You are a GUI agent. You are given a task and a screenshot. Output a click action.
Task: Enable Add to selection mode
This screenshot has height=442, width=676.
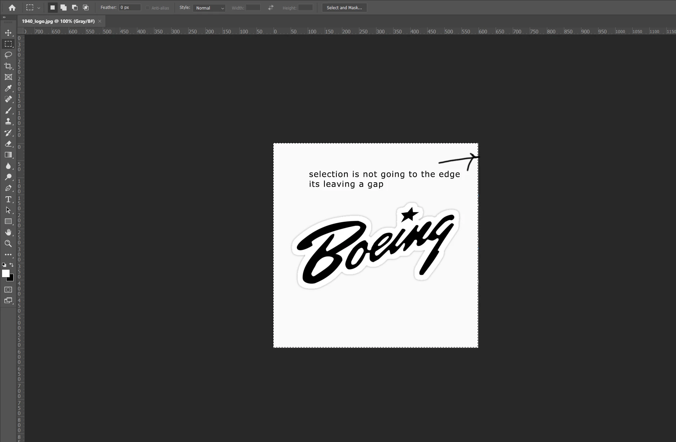point(64,8)
